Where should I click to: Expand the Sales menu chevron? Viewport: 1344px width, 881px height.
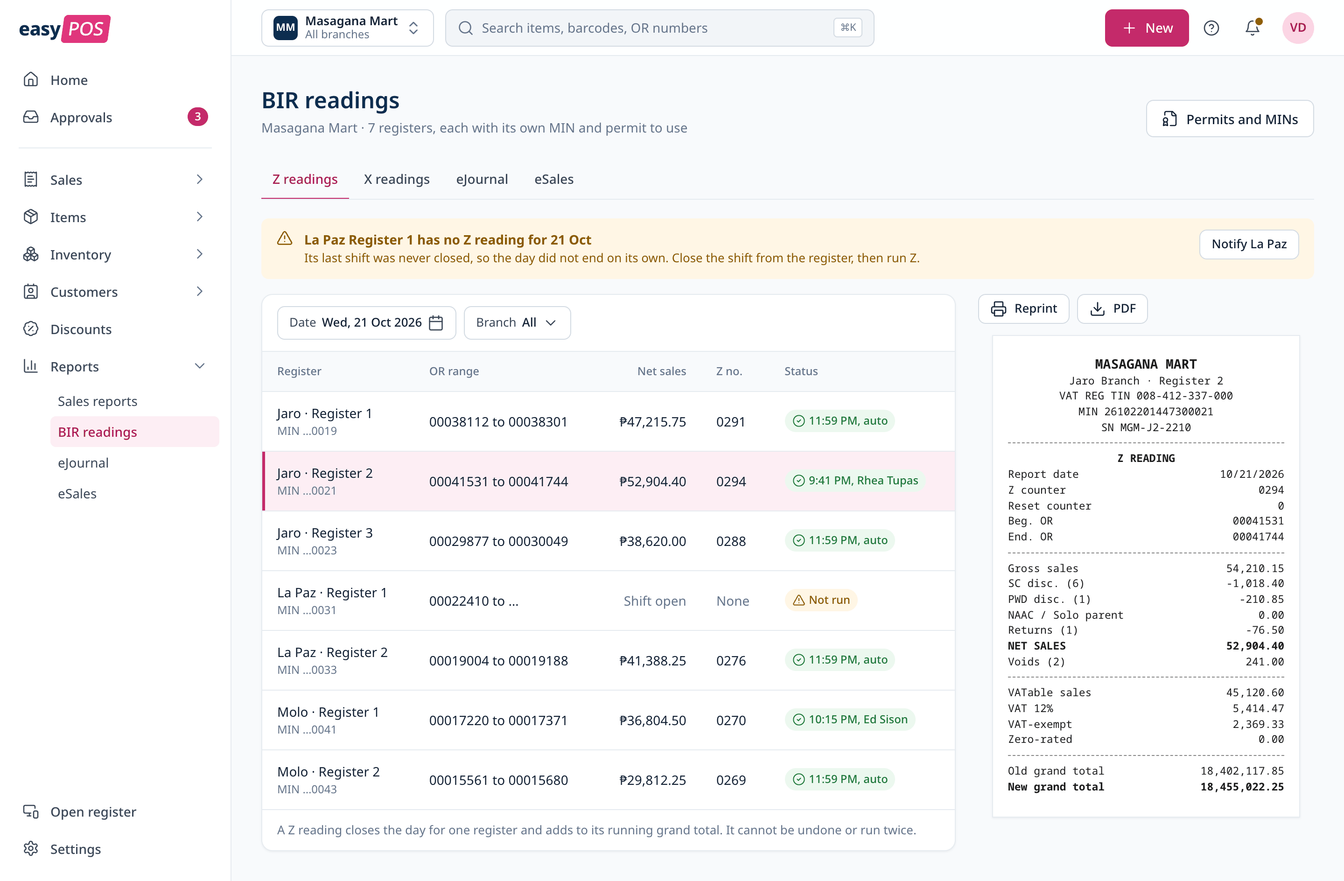tap(199, 180)
